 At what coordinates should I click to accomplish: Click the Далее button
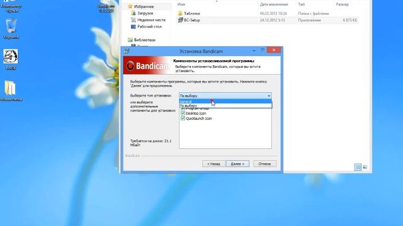(x=238, y=164)
